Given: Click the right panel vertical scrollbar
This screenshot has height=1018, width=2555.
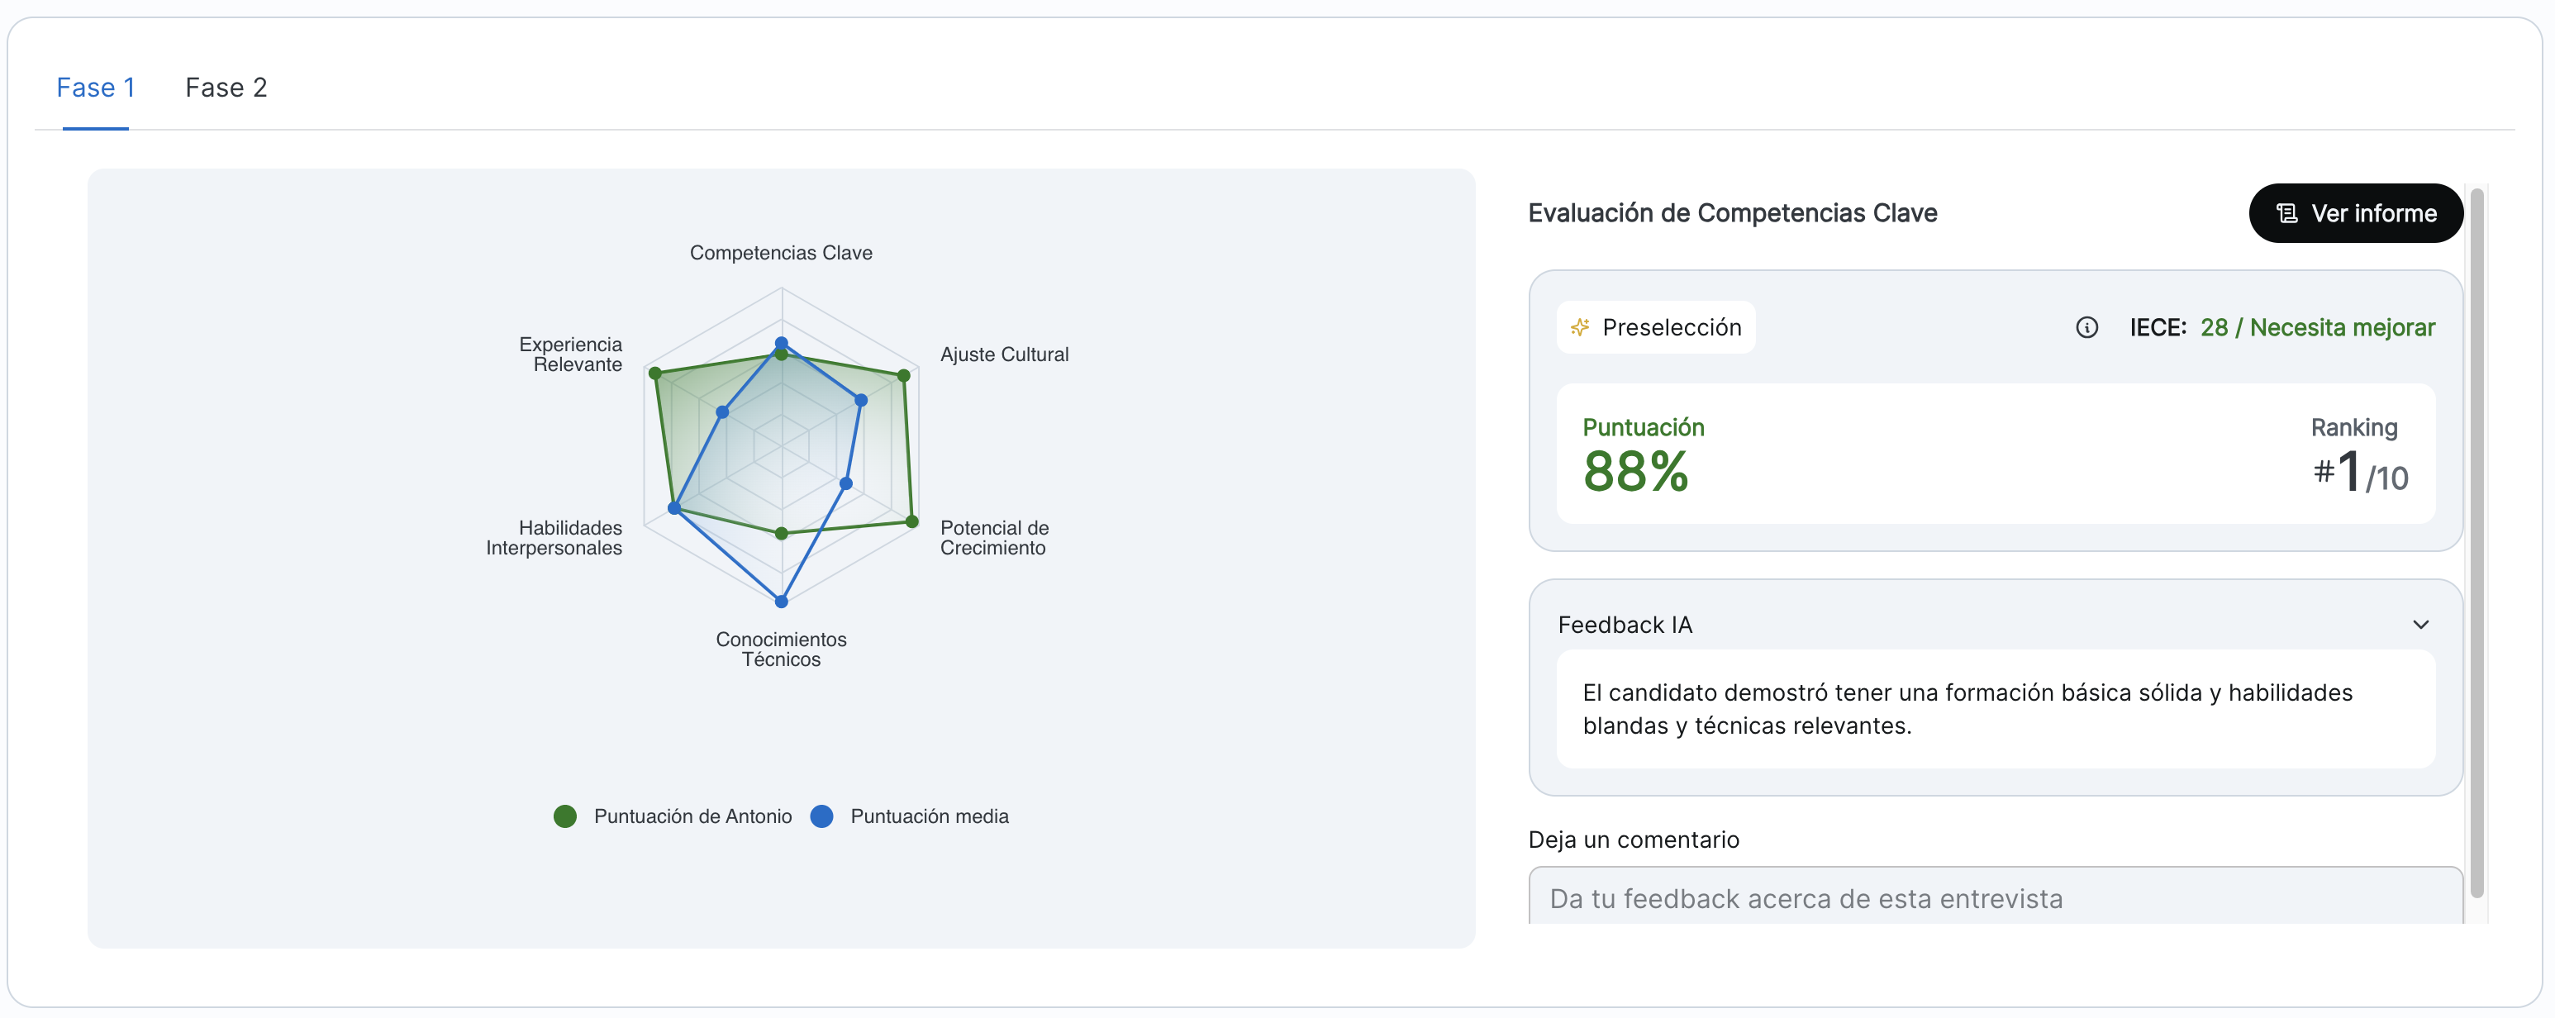Looking at the screenshot, I should click(2476, 540).
